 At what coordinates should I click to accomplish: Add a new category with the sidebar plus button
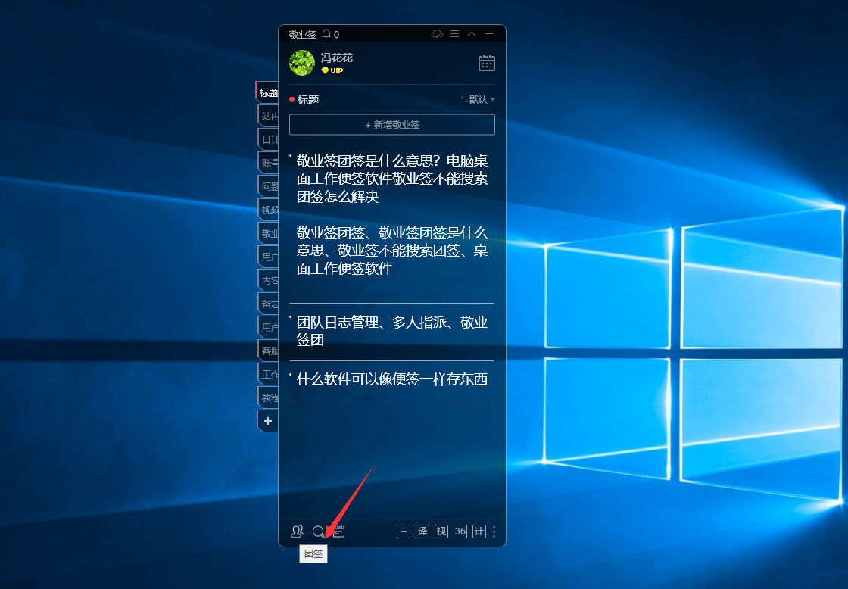click(268, 421)
